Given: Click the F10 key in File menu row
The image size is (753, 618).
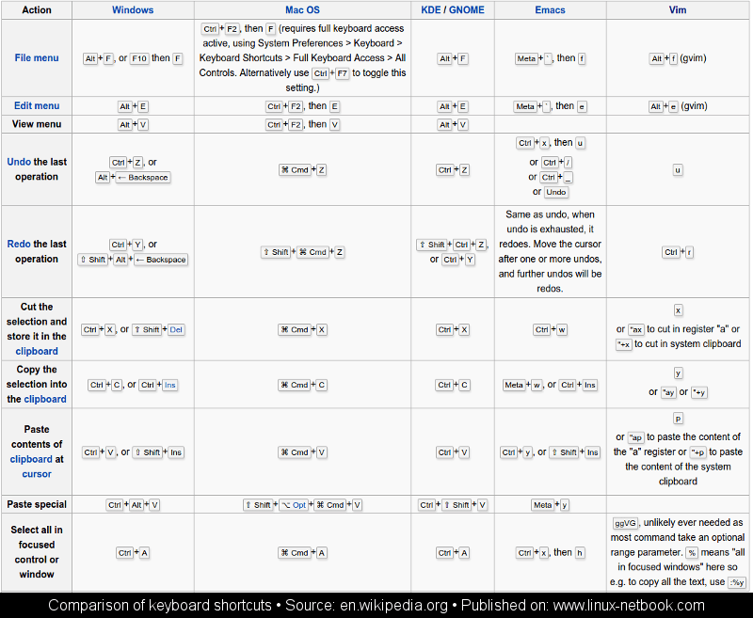Looking at the screenshot, I should tap(139, 58).
